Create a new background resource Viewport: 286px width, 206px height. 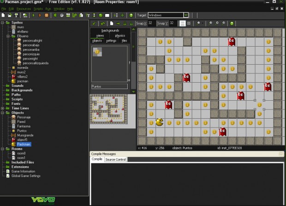tap(68, 15)
